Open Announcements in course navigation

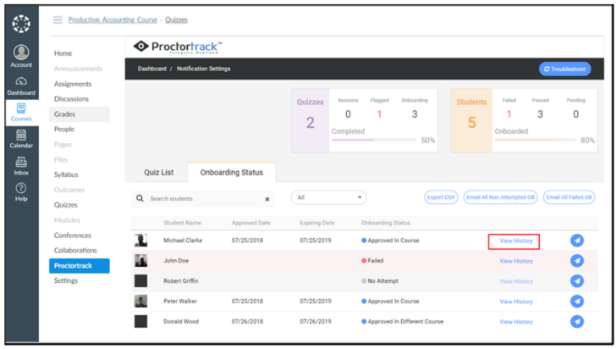78,69
